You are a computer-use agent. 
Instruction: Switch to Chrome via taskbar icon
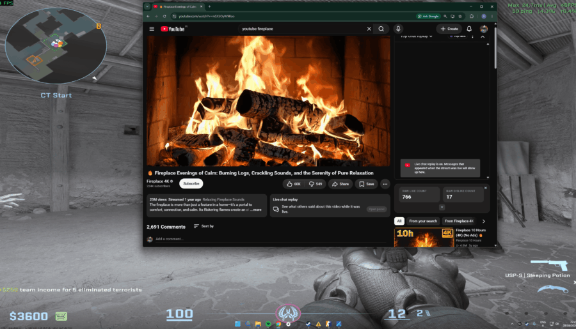(x=278, y=324)
